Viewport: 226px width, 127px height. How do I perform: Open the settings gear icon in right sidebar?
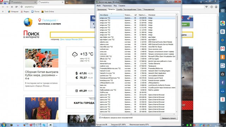[x=222, y=11]
